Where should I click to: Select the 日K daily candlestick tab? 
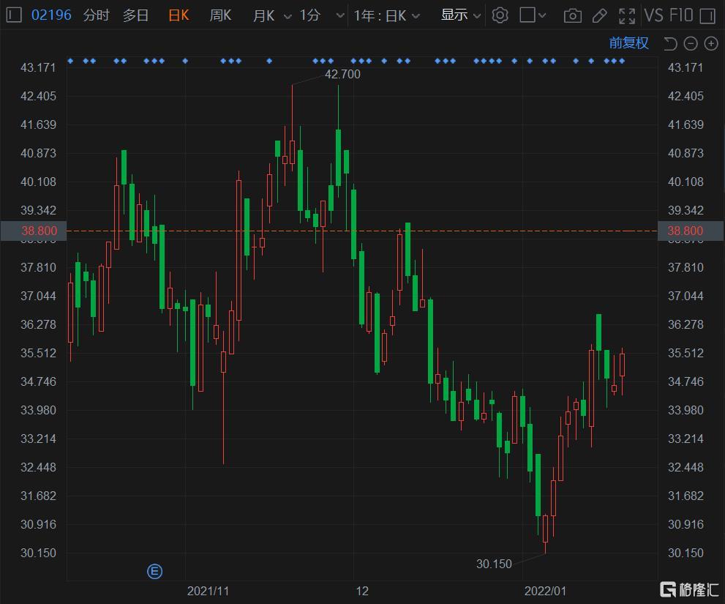tap(179, 15)
